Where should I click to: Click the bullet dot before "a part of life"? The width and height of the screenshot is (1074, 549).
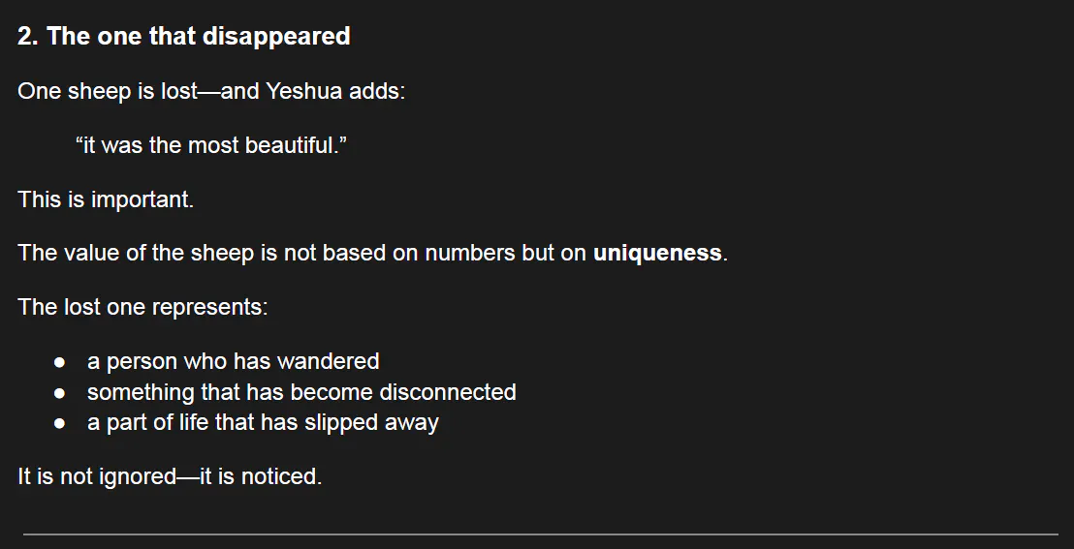click(60, 424)
